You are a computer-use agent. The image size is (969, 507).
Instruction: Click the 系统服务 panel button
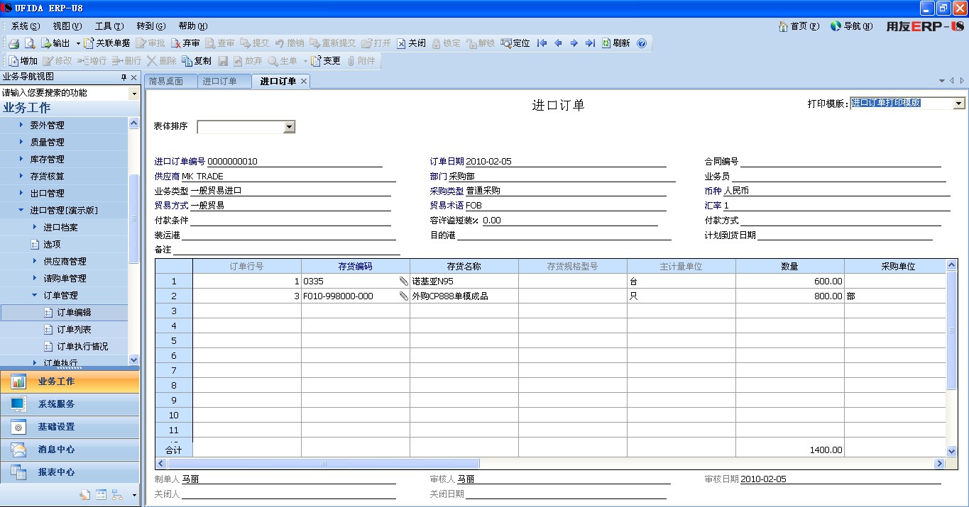pyautogui.click(x=70, y=404)
